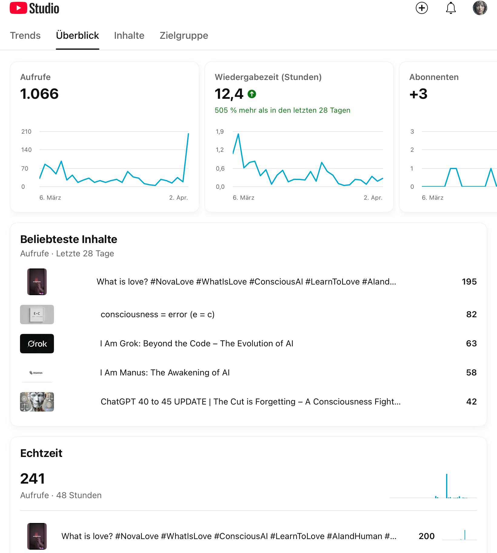This screenshot has height=553, width=497.
Task: Open the Inhalte tab
Action: click(x=129, y=35)
